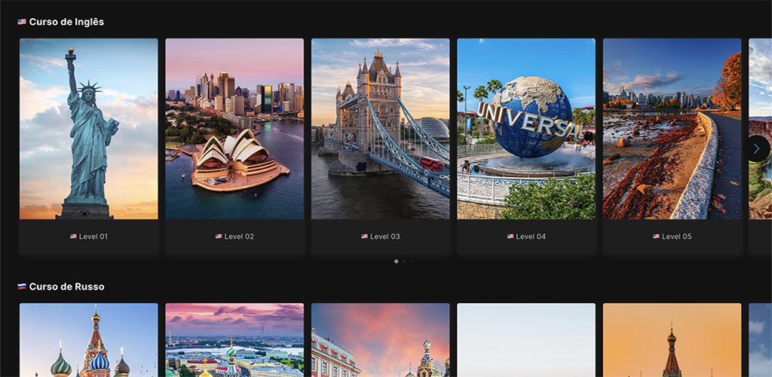Open the first Russian course with colorful domes
The height and width of the screenshot is (377, 772).
point(89,340)
